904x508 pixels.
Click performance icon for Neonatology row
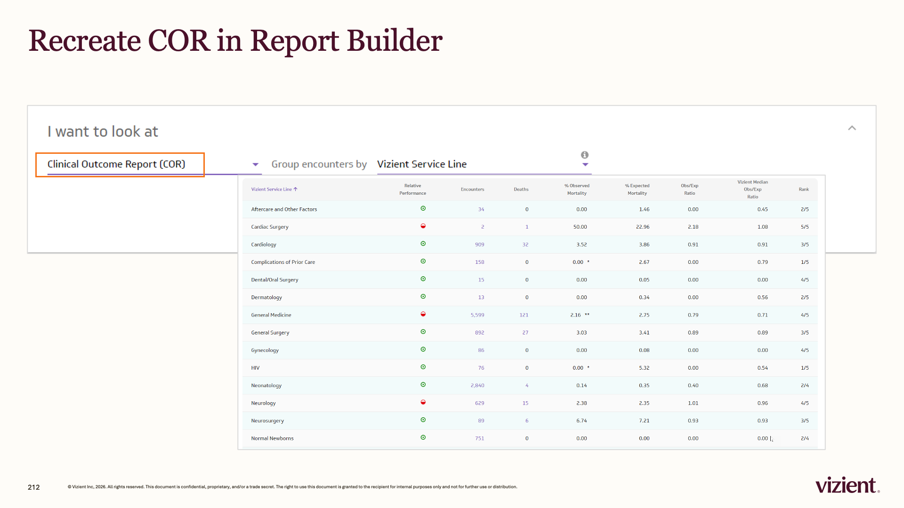(x=423, y=385)
